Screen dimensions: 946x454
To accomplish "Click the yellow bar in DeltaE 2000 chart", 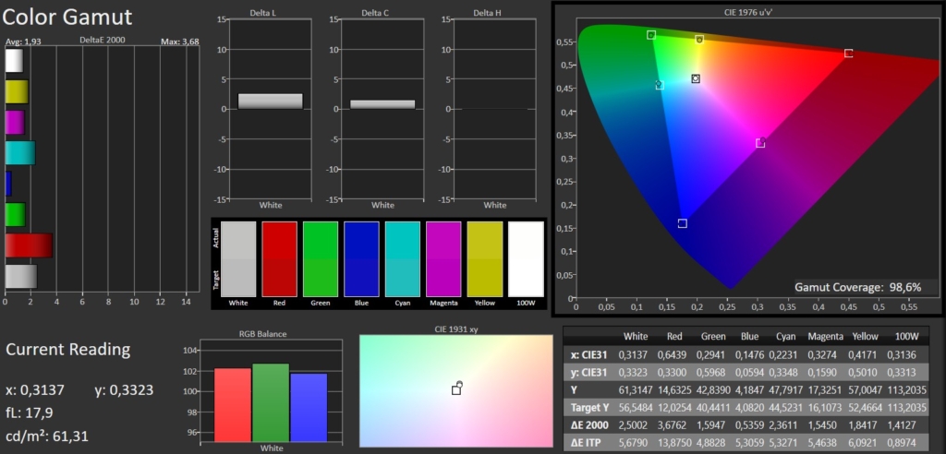I will (16, 91).
